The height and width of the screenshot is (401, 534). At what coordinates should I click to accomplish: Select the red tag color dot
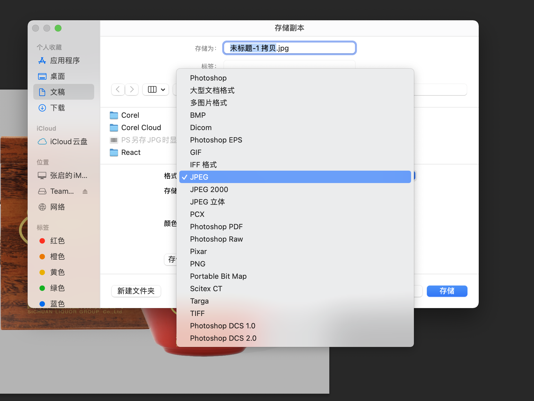tap(42, 241)
